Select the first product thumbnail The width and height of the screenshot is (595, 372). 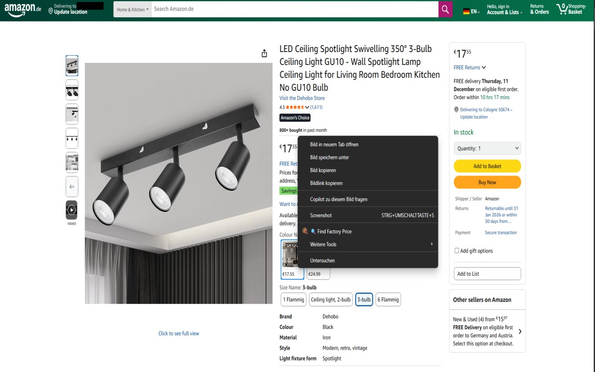pos(72,66)
